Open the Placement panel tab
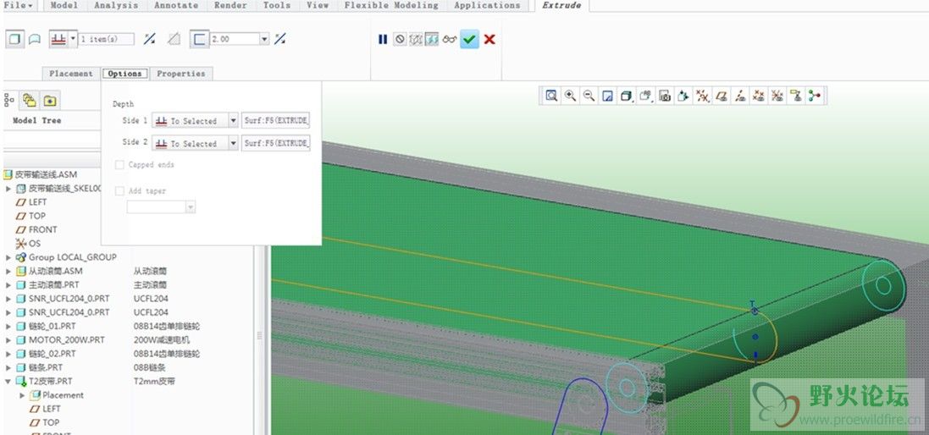 pos(71,74)
